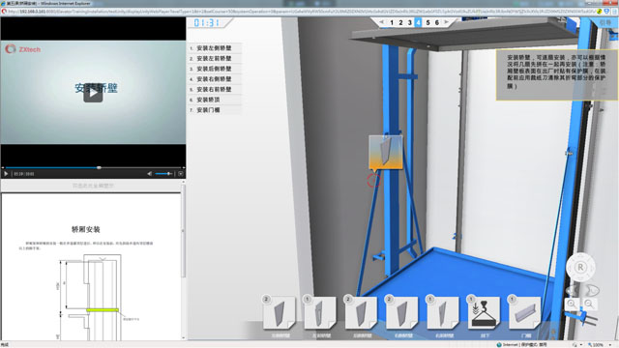Viewport: 619px width, 348px height.
Task: Advance with the next page arrow
Action: 446,22
